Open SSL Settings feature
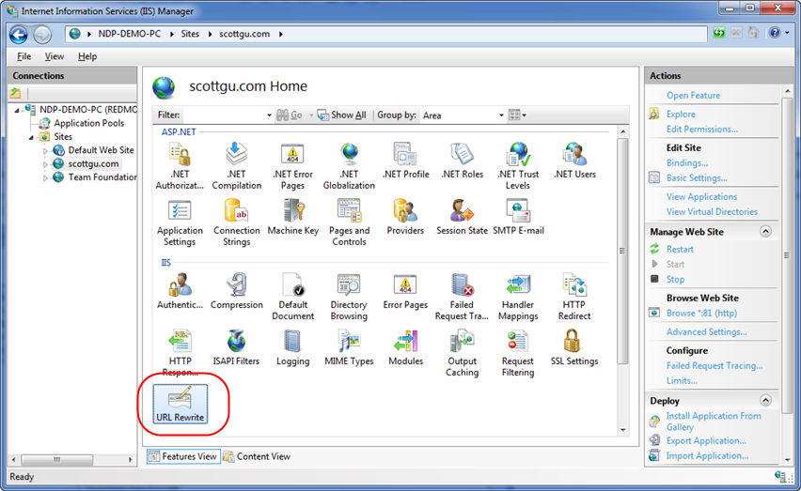 pos(574,347)
